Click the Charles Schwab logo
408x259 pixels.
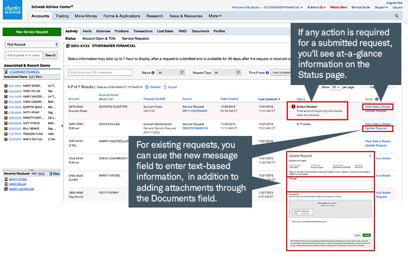click(x=12, y=10)
